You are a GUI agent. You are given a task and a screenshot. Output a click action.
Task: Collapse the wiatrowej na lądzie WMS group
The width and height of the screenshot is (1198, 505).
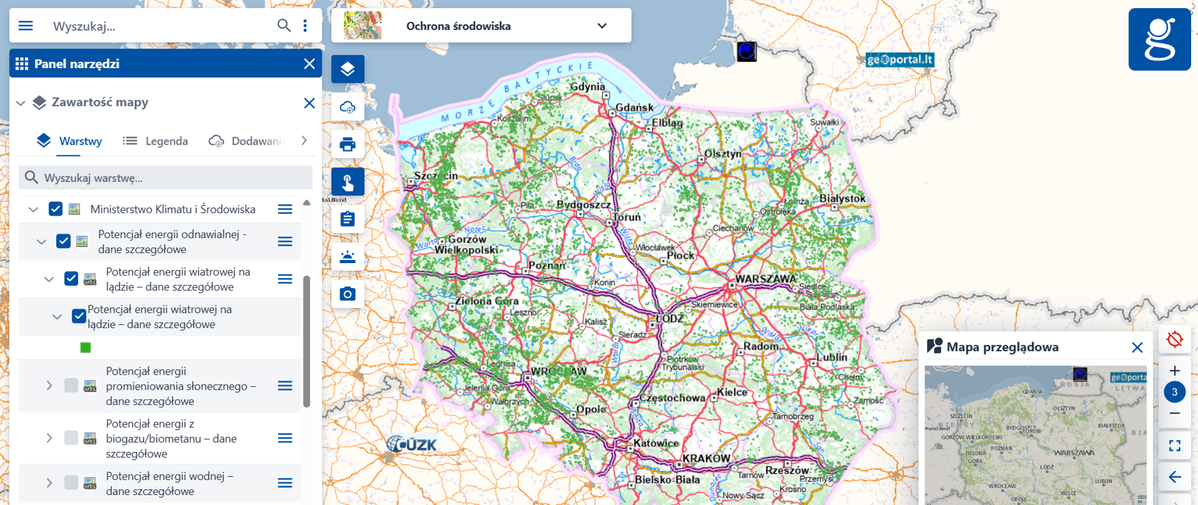49,279
